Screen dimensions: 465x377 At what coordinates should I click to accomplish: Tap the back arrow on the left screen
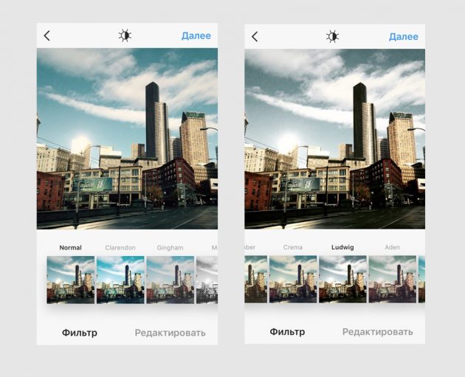pyautogui.click(x=46, y=35)
